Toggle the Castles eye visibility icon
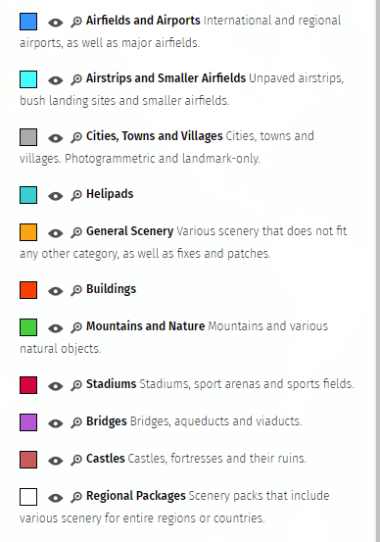Viewport: 380px width, 542px height. [x=55, y=461]
